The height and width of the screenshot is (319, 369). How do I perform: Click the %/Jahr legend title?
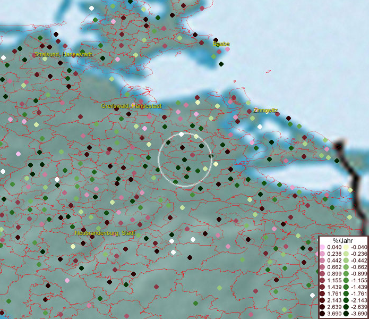tap(342, 240)
